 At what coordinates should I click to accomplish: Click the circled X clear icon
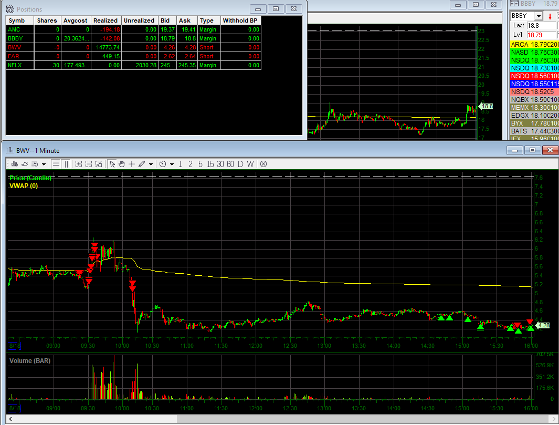pos(263,164)
